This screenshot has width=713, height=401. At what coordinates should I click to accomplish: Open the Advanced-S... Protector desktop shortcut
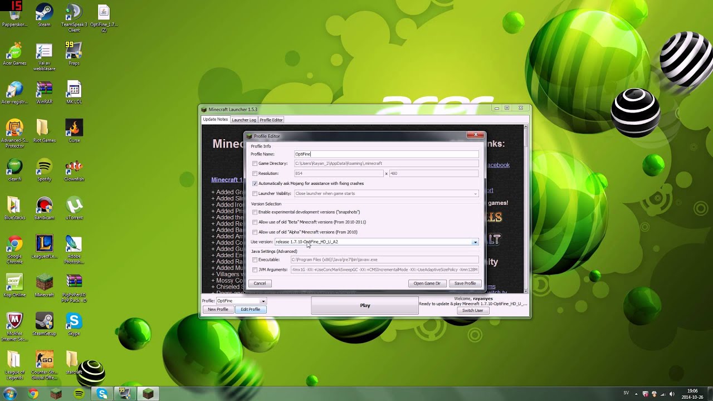14,134
